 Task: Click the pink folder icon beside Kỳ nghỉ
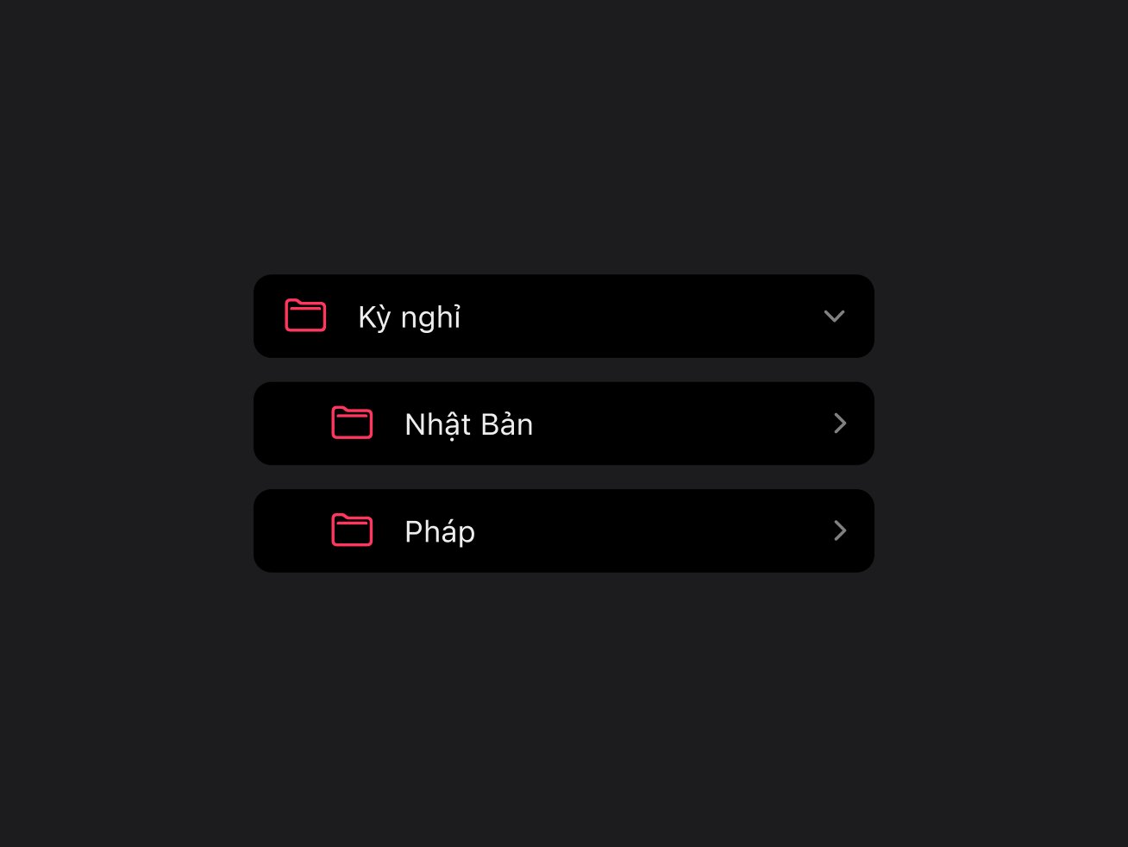pyautogui.click(x=305, y=316)
